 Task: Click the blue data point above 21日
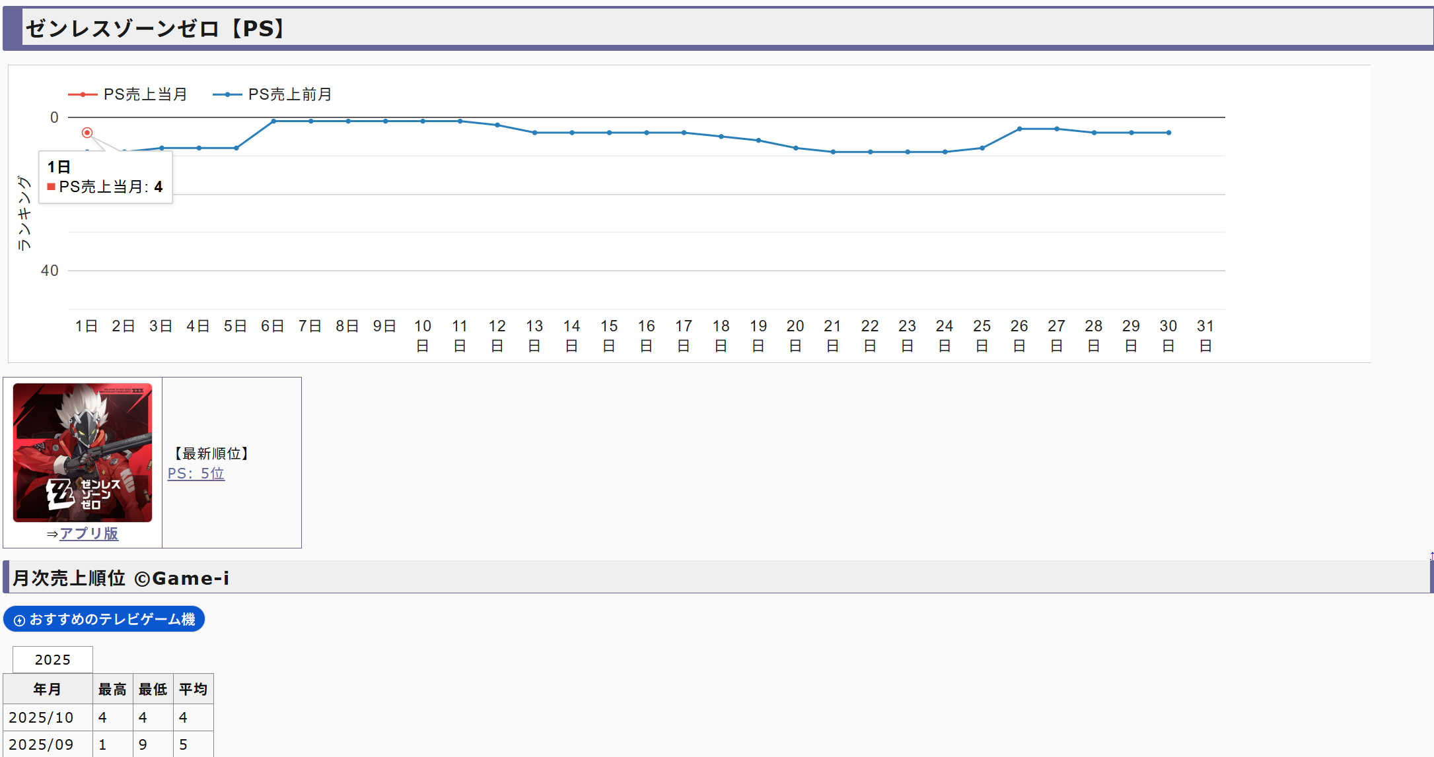[x=833, y=152]
